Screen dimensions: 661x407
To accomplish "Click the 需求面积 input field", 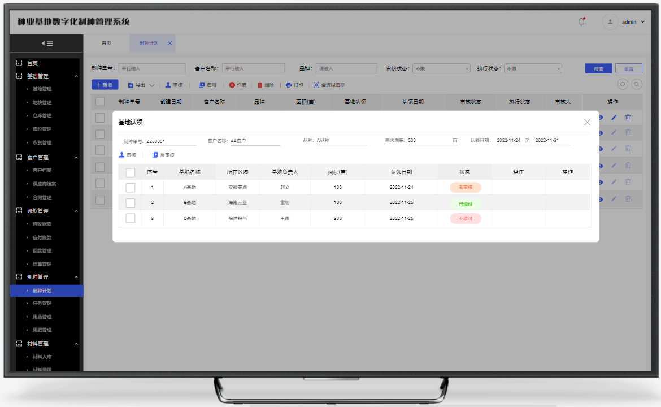I will tap(432, 141).
